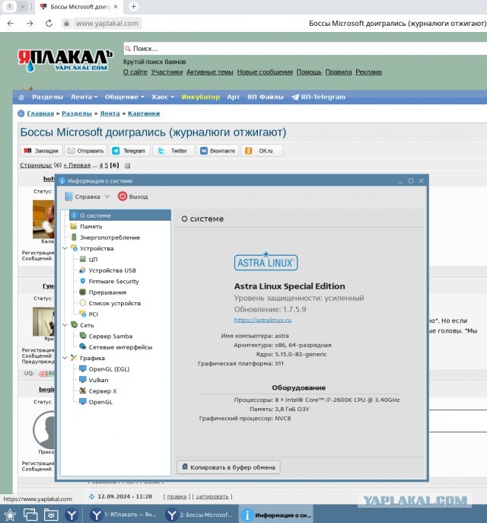
Task: Select Энергопотребление in the tree
Action: [110, 238]
